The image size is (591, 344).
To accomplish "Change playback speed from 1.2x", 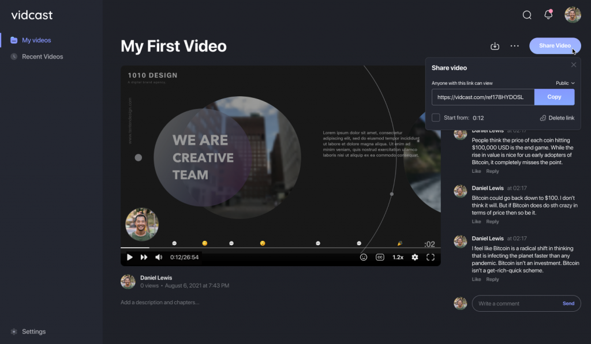I will click(398, 257).
